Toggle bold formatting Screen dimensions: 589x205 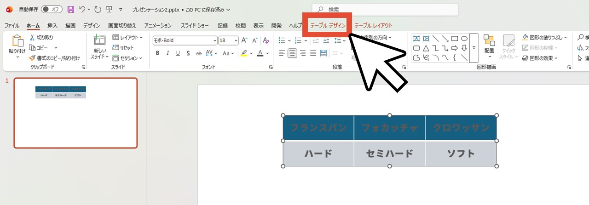157,53
